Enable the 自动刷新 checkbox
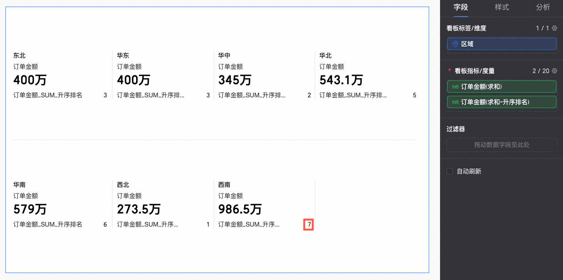The image size is (563, 280). [x=450, y=171]
